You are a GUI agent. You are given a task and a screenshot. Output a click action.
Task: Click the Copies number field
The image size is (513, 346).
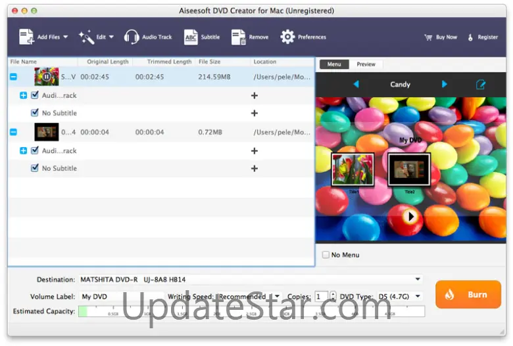click(321, 296)
